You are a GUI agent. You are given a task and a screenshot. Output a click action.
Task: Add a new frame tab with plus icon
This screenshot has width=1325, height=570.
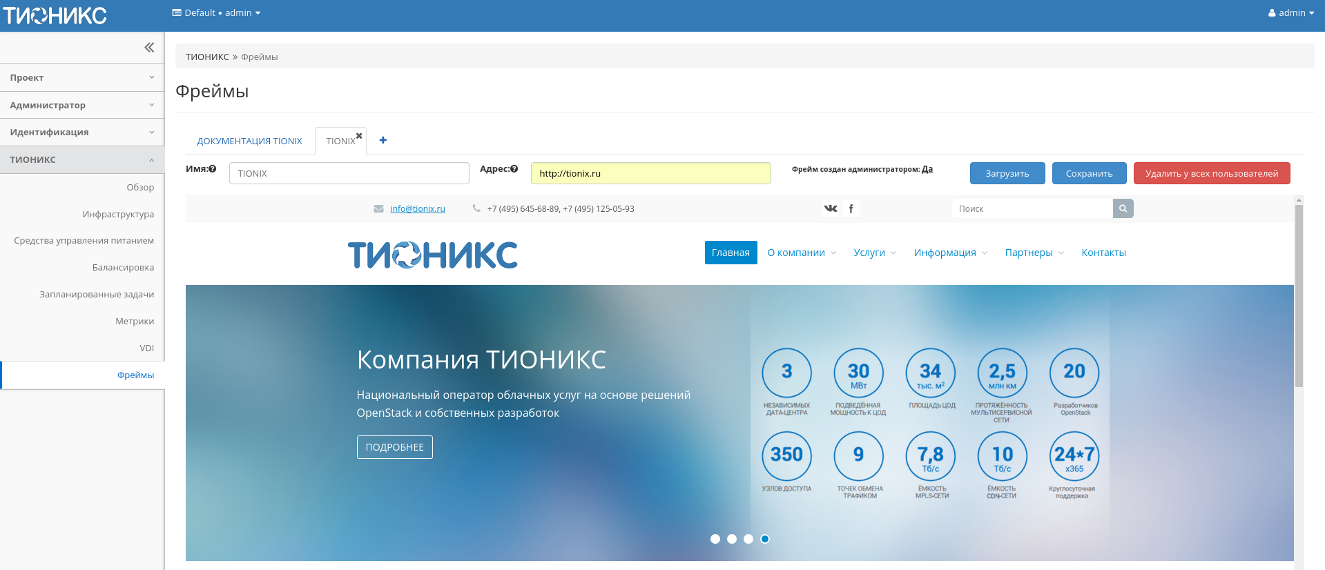click(383, 140)
